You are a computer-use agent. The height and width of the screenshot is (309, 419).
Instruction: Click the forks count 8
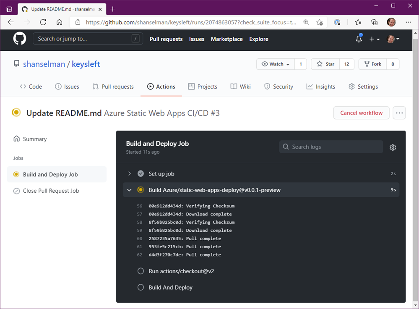[393, 64]
